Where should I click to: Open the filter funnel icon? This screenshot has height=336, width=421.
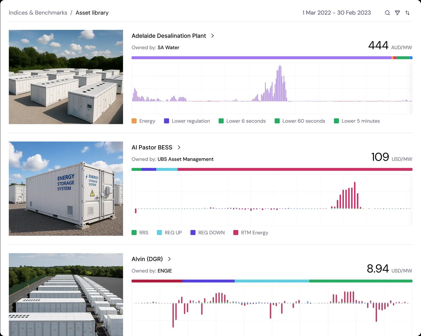pyautogui.click(x=397, y=13)
